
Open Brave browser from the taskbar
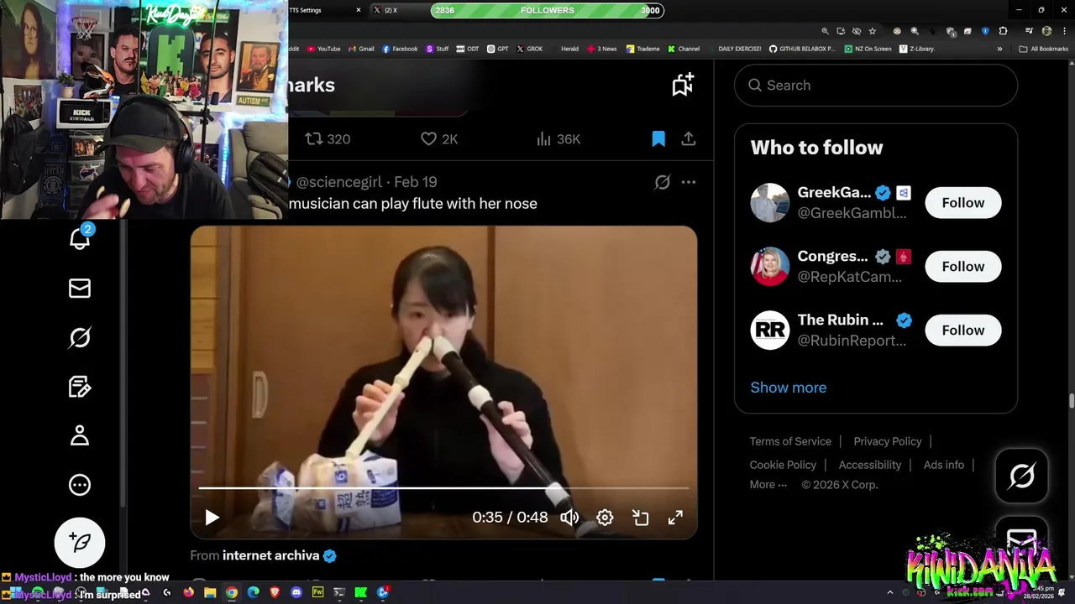[275, 592]
